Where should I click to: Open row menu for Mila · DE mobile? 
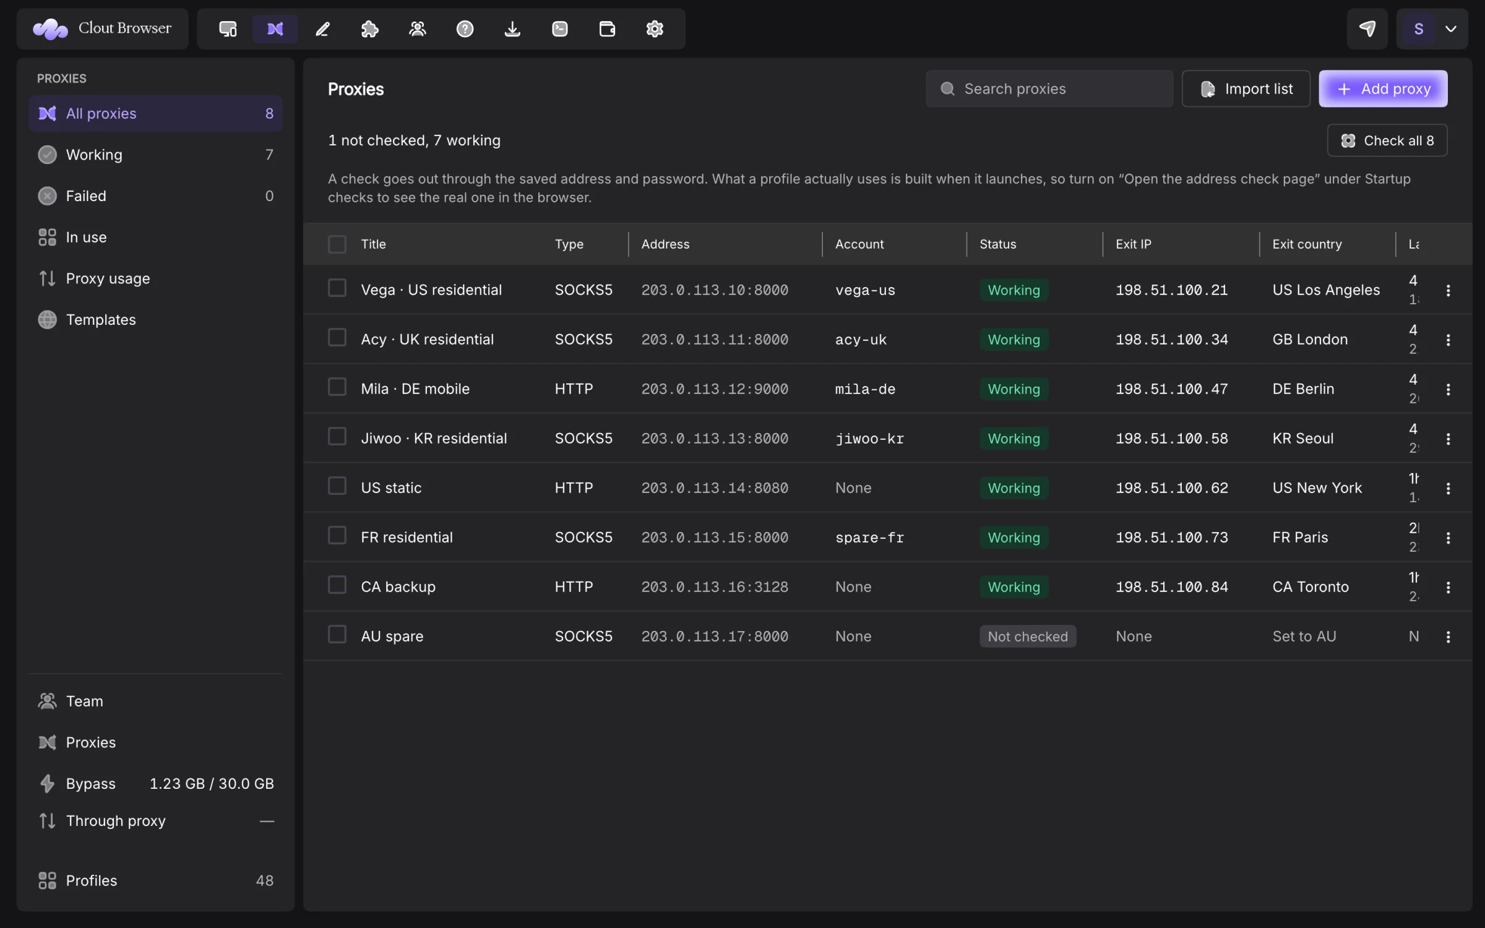point(1448,389)
